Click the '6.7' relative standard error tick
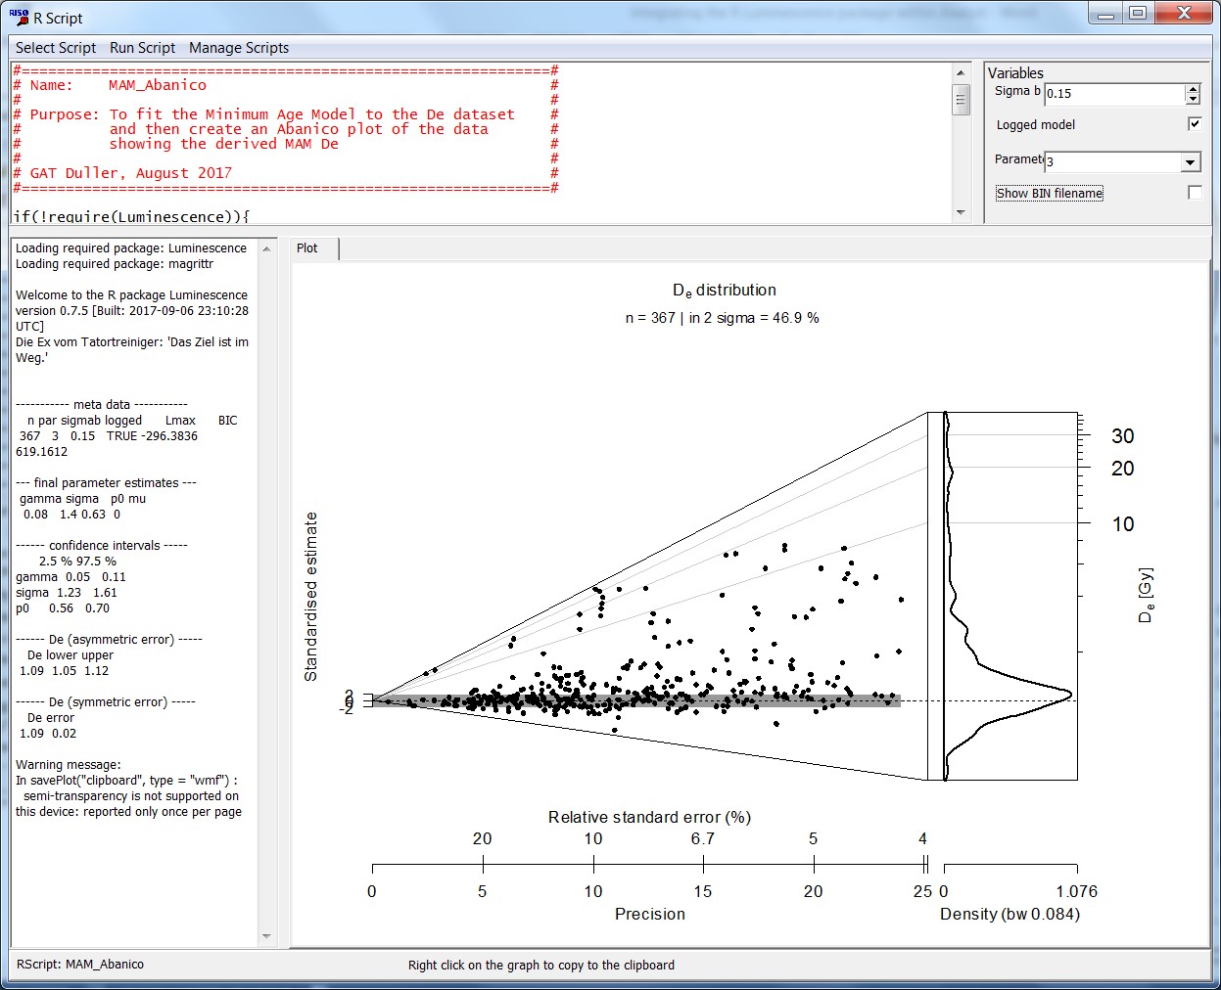The height and width of the screenshot is (990, 1221). [703, 838]
